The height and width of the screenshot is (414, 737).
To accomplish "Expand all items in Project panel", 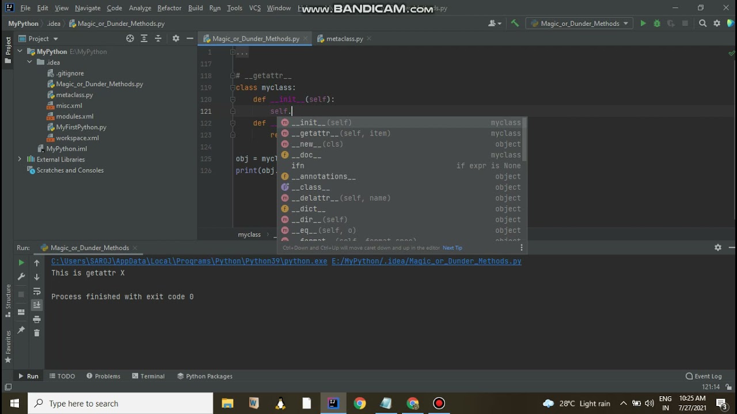I will pos(144,39).
